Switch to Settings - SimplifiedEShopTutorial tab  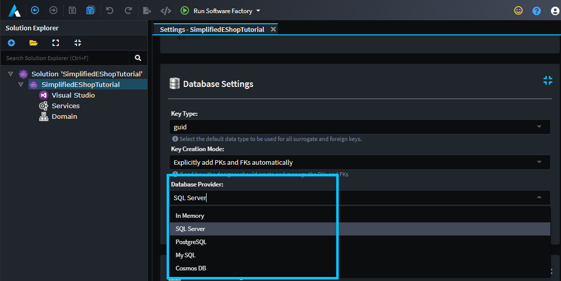click(x=212, y=30)
